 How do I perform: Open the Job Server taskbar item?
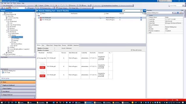pyautogui.click(x=98, y=103)
